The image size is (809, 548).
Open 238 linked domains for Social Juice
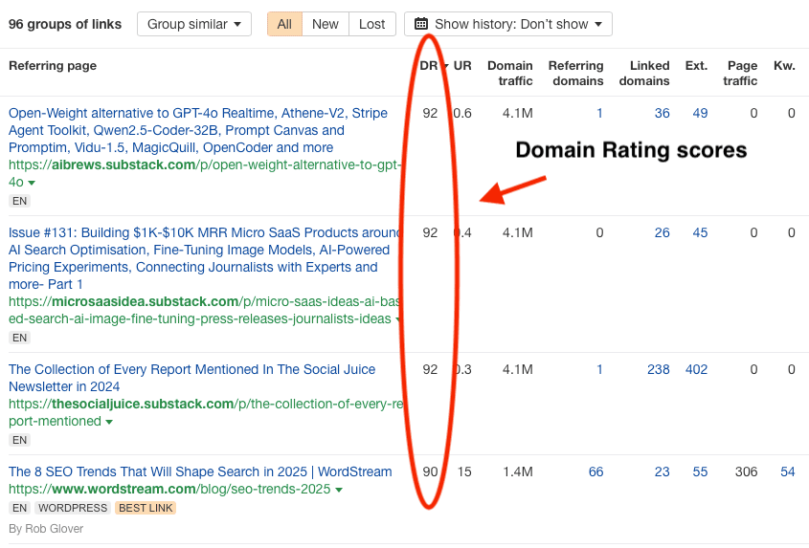(x=658, y=369)
